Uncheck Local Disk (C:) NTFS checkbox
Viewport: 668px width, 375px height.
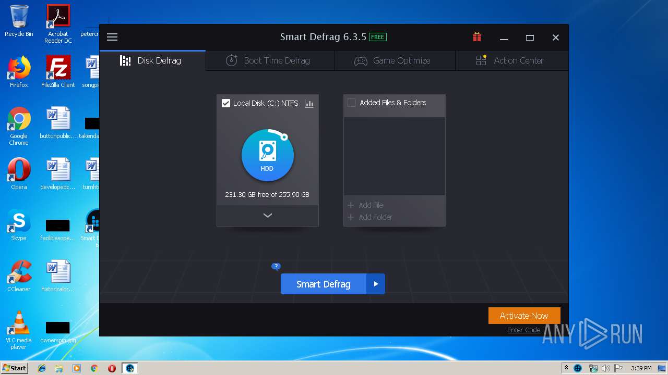tap(226, 103)
